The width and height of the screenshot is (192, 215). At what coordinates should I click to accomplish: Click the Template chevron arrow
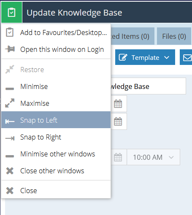tap(167, 57)
